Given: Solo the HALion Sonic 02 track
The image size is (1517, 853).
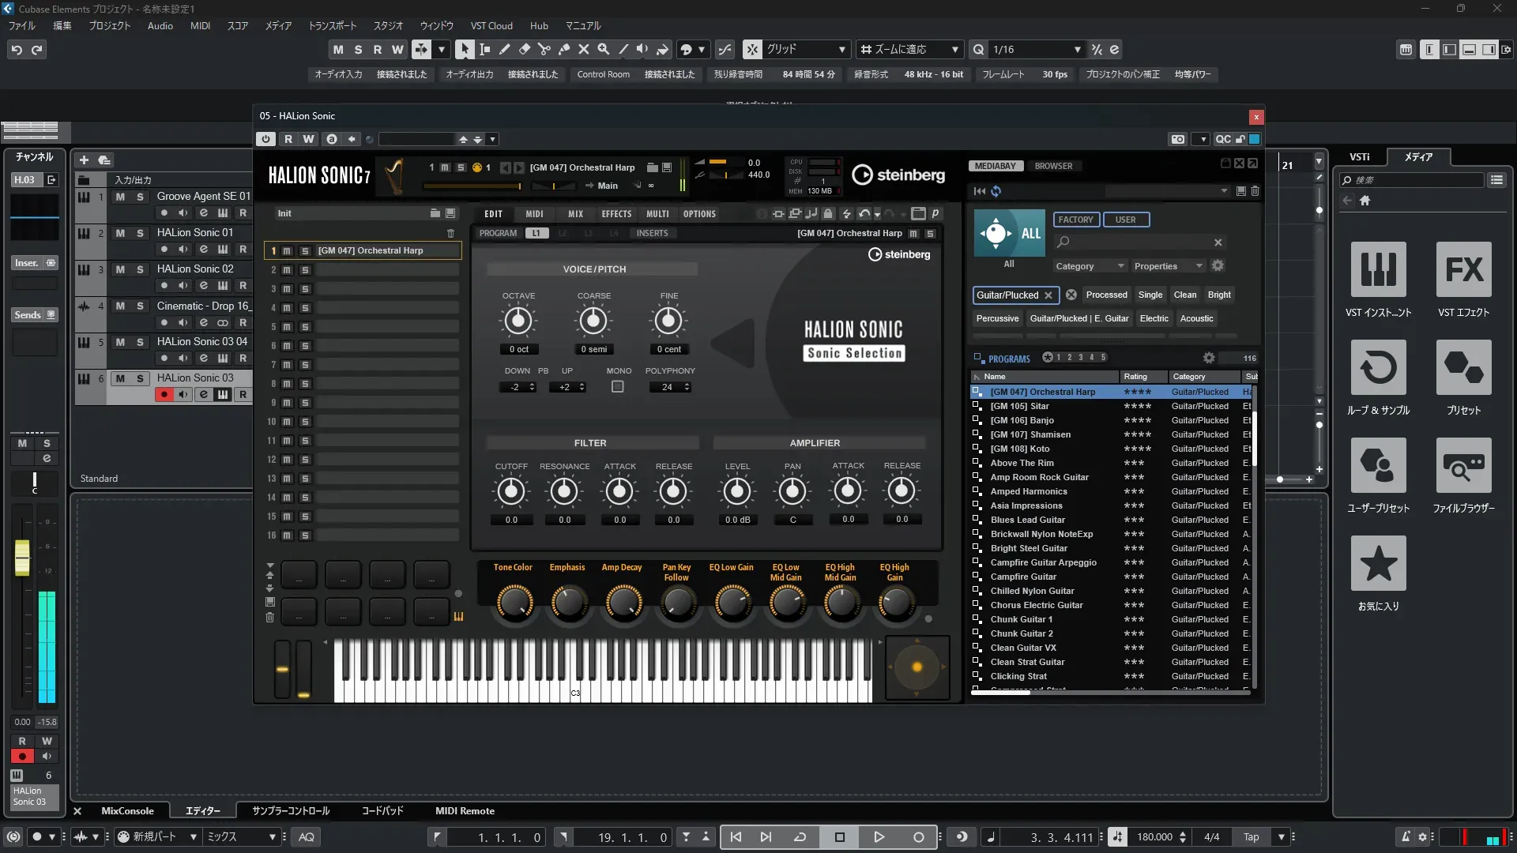Looking at the screenshot, I should [x=140, y=269].
